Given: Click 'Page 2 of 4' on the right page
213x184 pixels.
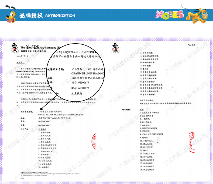Looking at the screenshot, I should click(x=192, y=45).
